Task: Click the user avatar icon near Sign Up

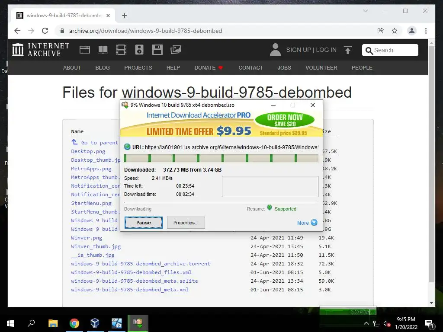Action: click(x=275, y=50)
